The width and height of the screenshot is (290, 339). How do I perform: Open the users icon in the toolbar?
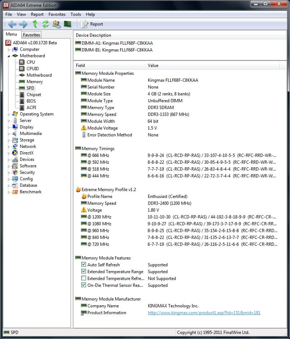[x=56, y=24]
